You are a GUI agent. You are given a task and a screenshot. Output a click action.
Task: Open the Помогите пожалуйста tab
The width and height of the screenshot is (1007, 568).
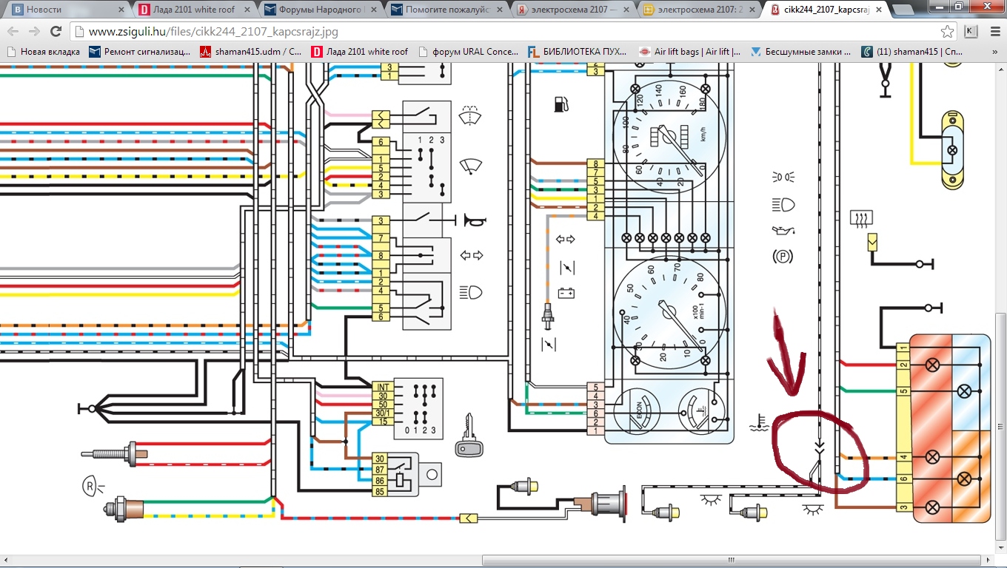pos(444,10)
